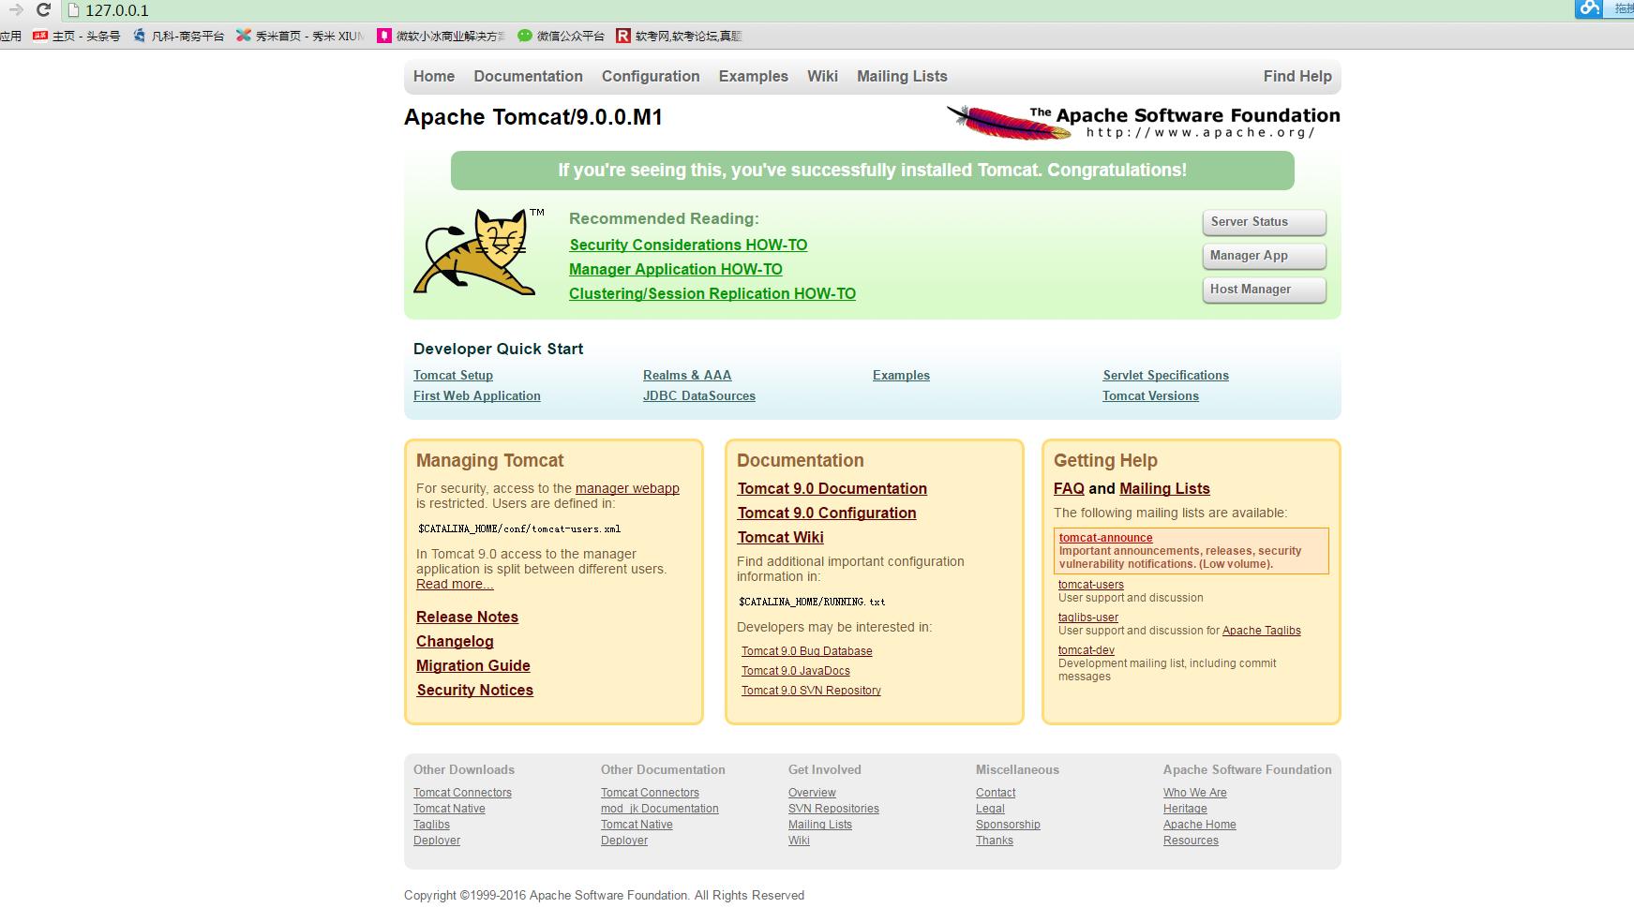Open Tomcat 9.0 SVN Repository link
The width and height of the screenshot is (1634, 908).
tap(811, 691)
